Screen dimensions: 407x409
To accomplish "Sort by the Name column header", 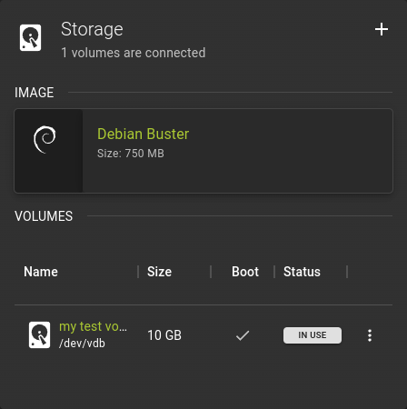I will point(41,272).
